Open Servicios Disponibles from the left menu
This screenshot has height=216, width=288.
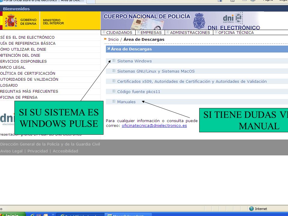[x=23, y=61]
